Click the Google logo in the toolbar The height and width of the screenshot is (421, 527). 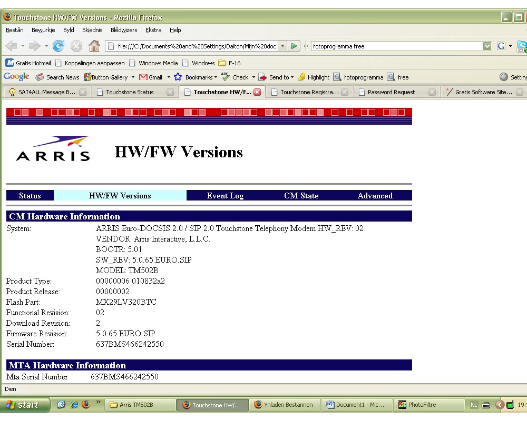(x=16, y=77)
